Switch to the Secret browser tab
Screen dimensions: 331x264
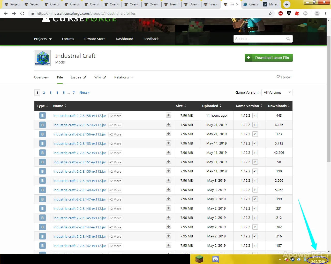32,4
